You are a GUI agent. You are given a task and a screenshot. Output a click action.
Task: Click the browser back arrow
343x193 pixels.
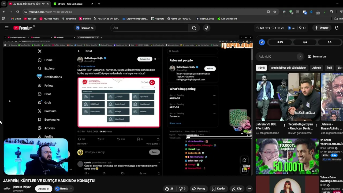click(4, 12)
